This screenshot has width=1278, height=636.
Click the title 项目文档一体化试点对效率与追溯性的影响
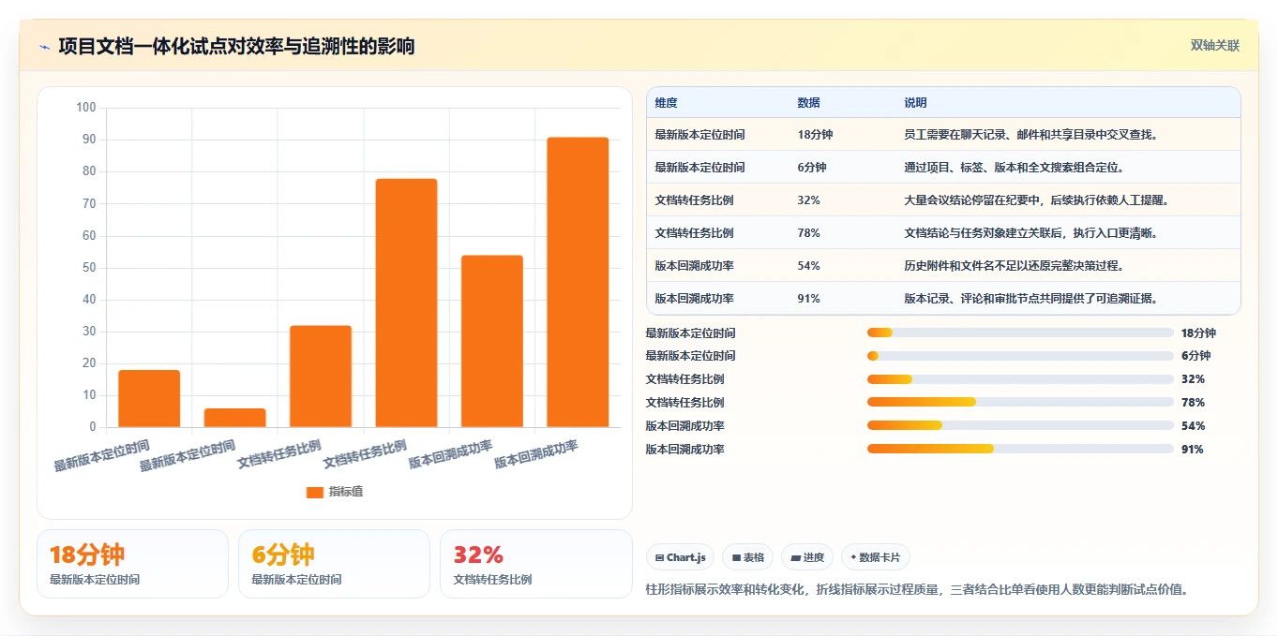click(236, 46)
